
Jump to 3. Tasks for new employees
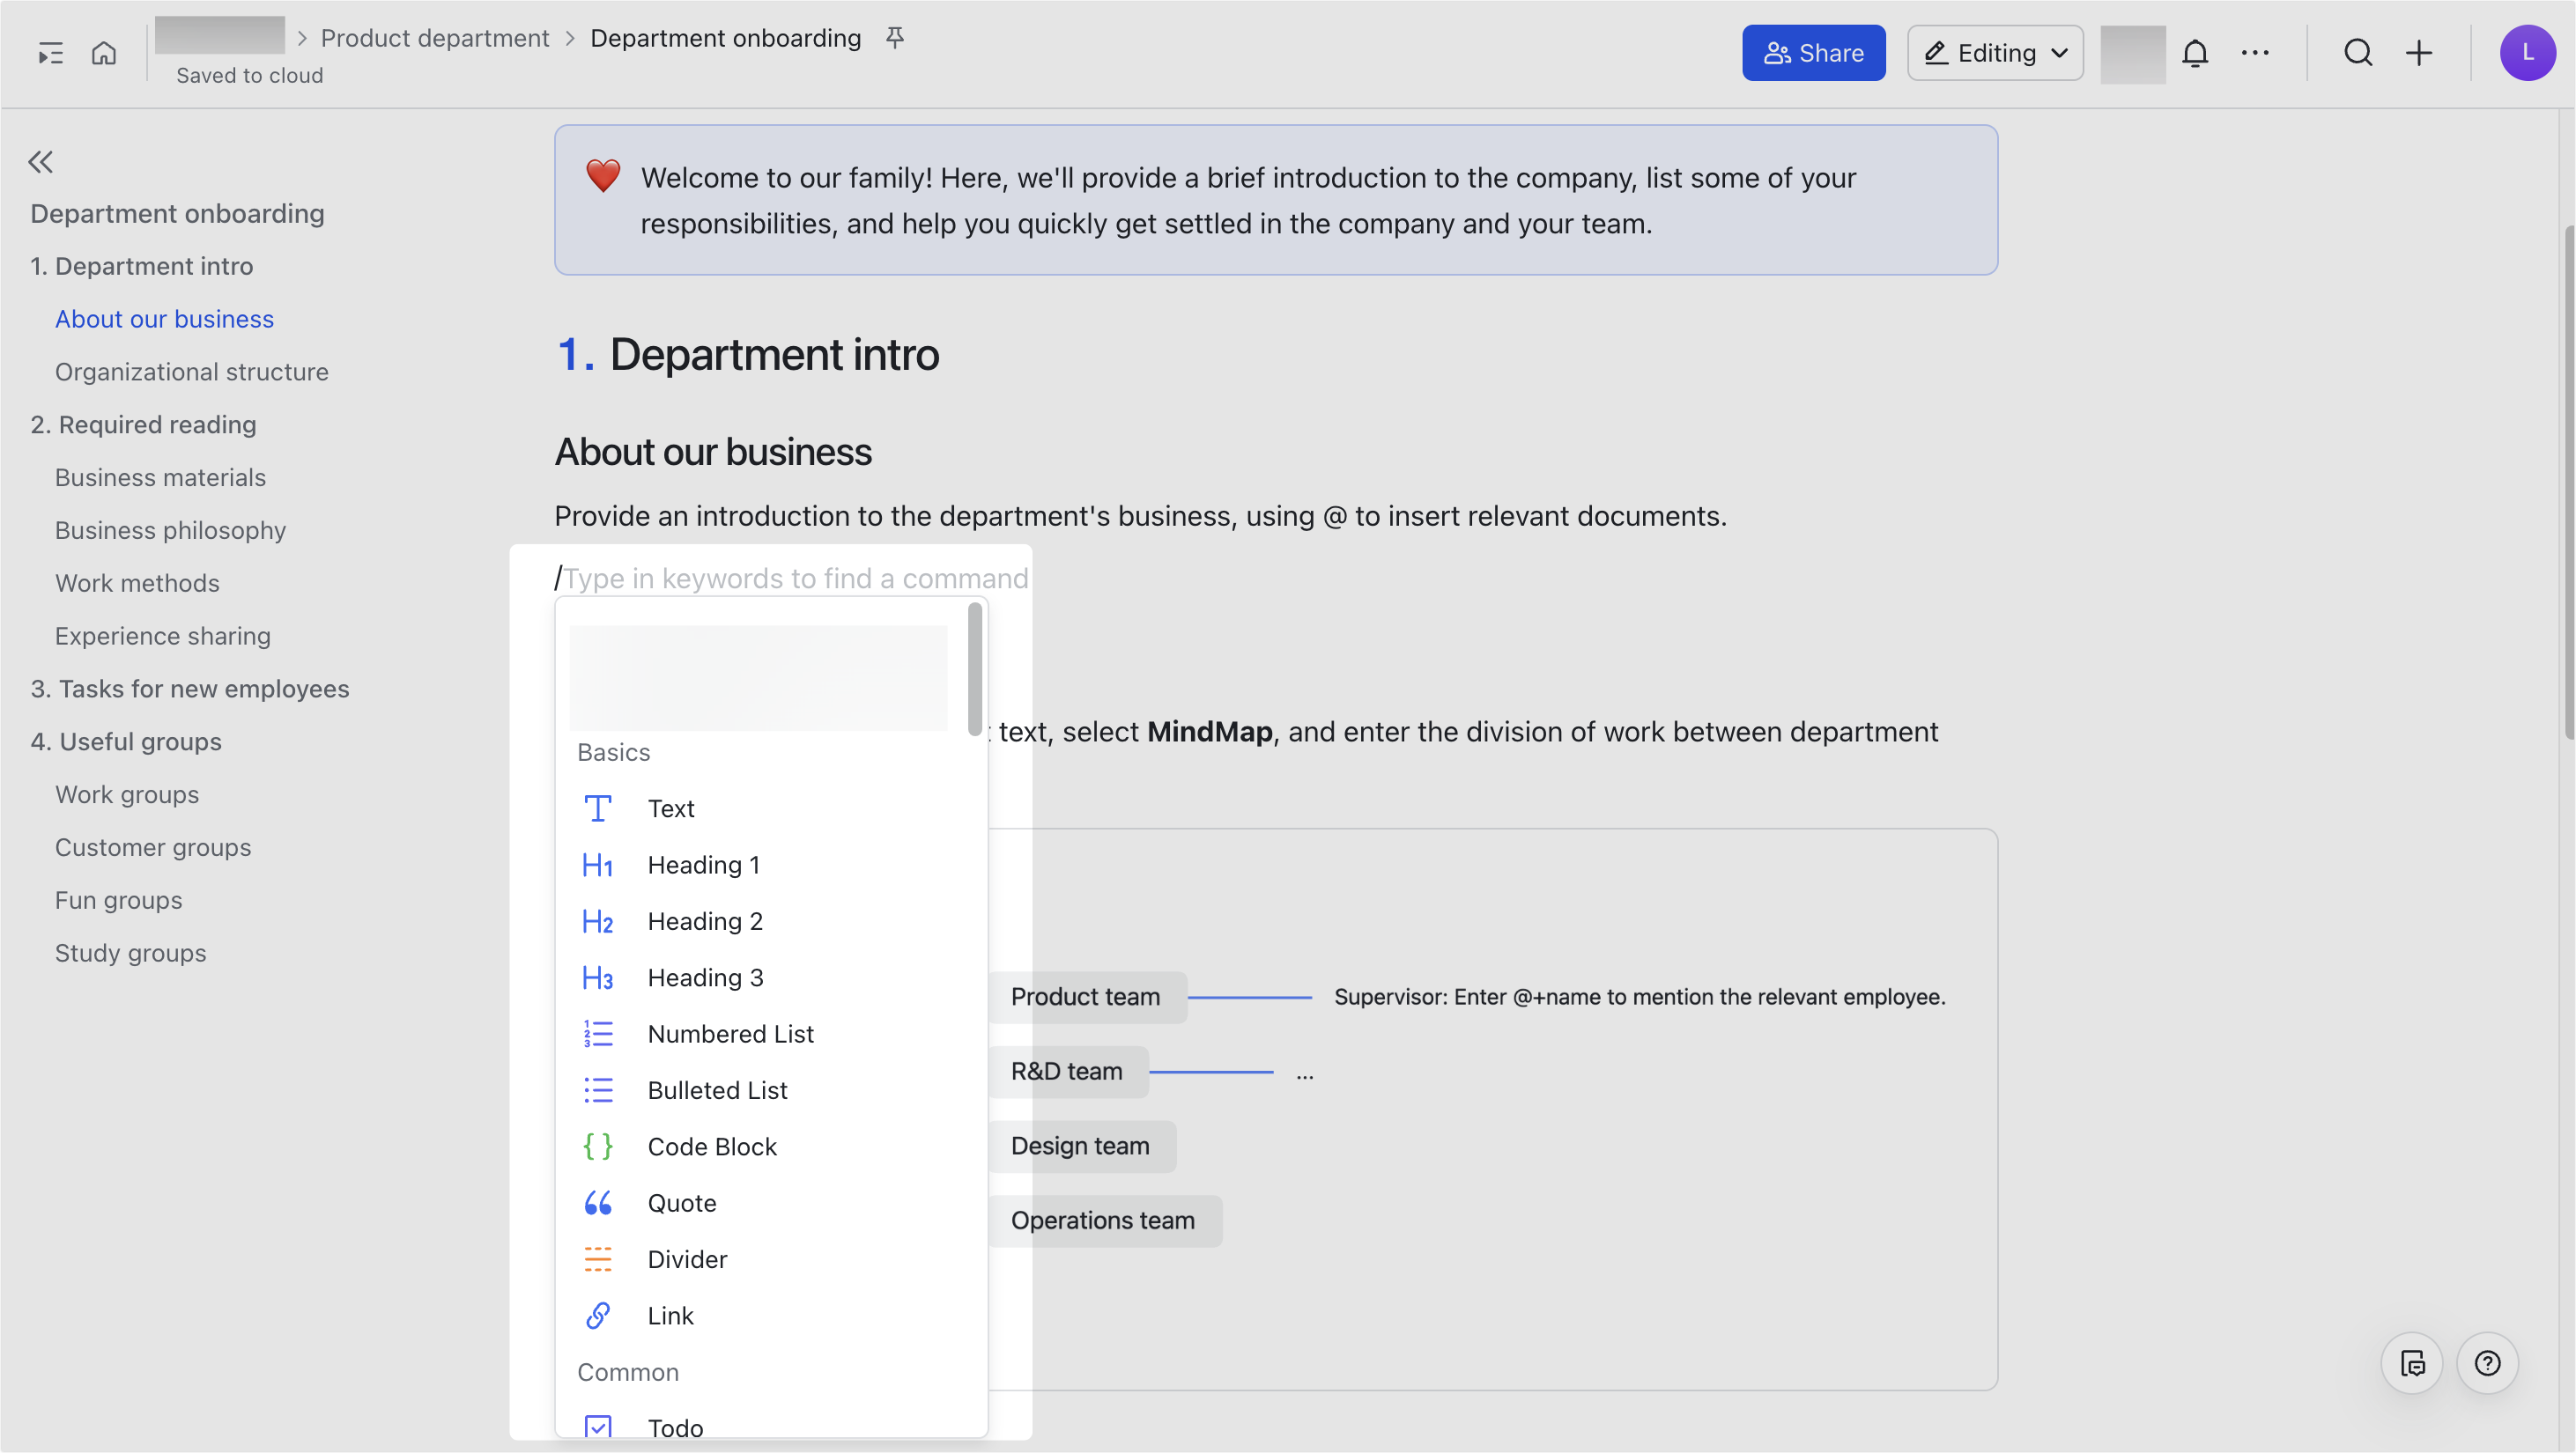coord(190,690)
